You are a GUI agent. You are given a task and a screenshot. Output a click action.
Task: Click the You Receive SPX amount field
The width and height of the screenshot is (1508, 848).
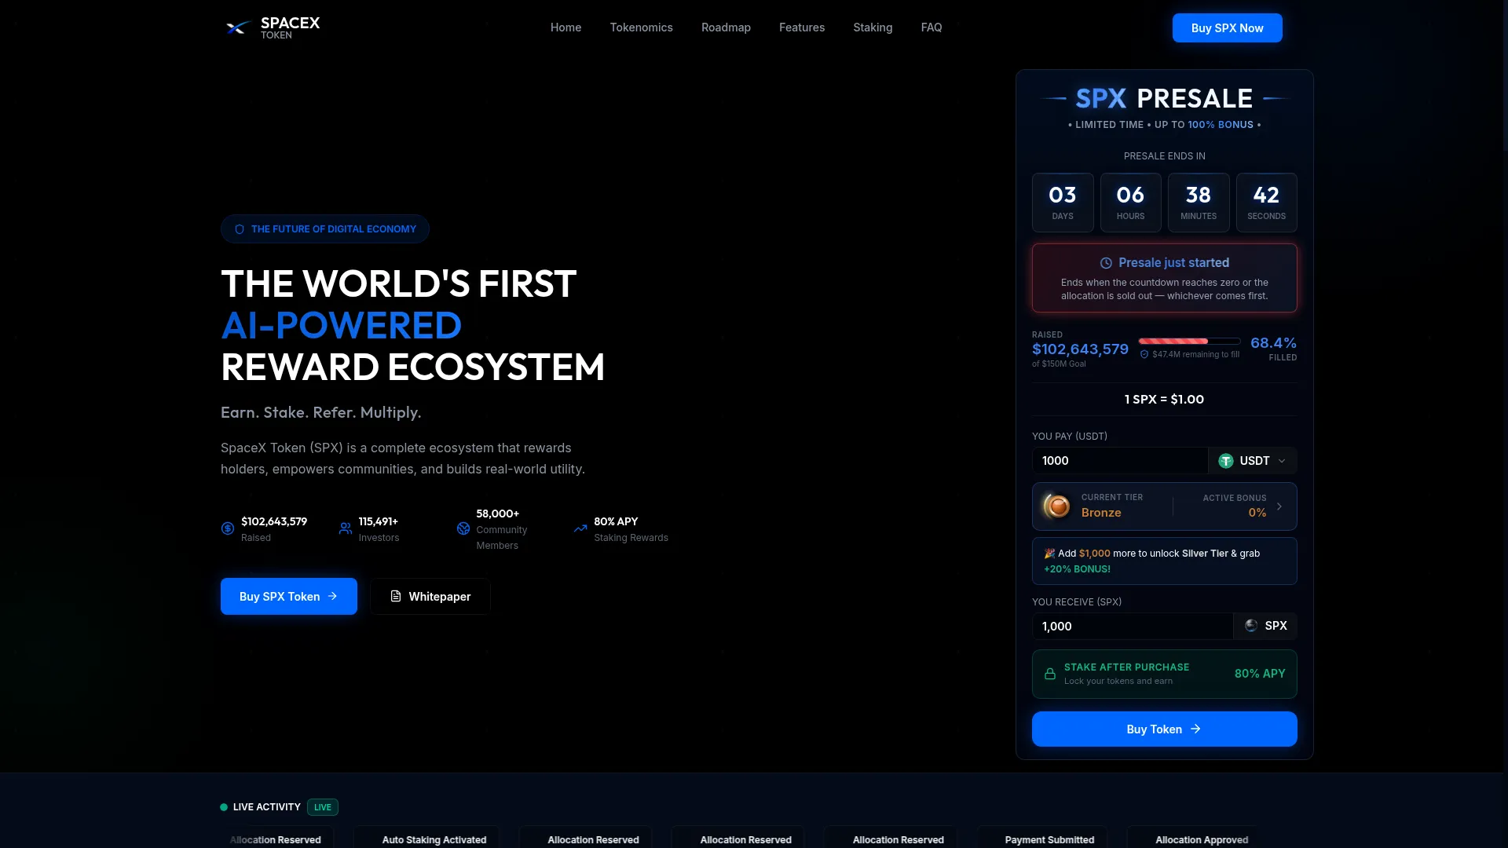click(1133, 626)
